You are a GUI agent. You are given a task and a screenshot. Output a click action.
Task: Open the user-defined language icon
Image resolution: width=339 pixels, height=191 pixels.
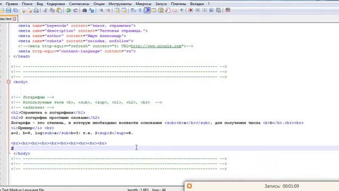tap(154, 10)
